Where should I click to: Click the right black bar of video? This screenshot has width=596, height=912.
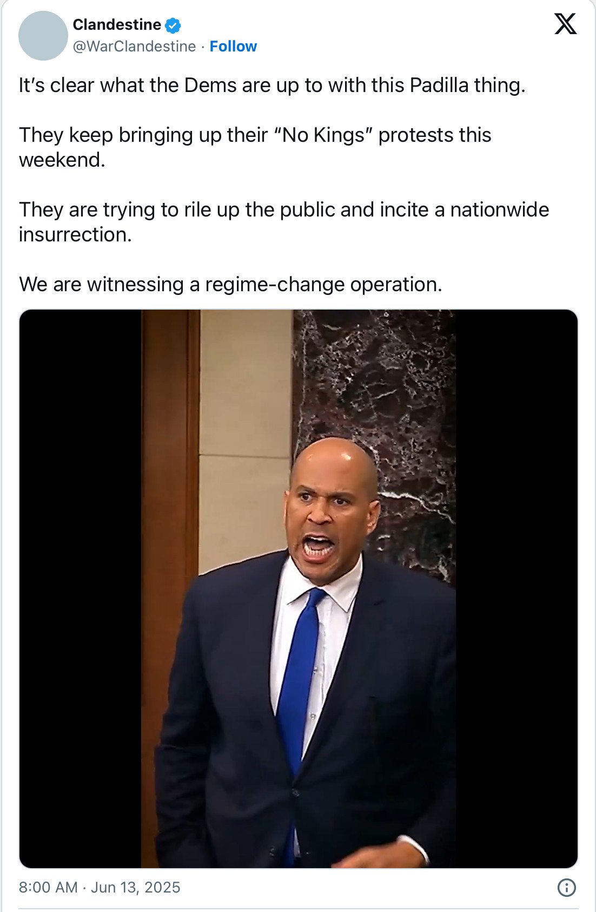pos(516,589)
